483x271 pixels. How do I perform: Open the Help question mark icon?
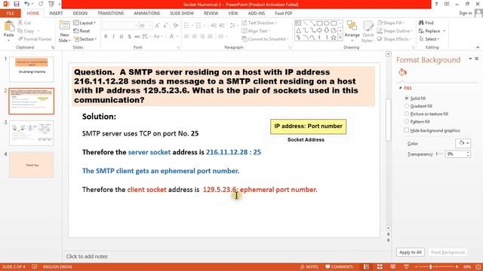(x=436, y=4)
